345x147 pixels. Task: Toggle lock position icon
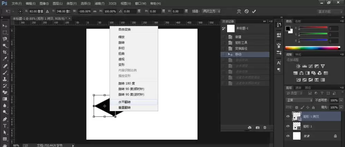pyautogui.click(x=308, y=107)
